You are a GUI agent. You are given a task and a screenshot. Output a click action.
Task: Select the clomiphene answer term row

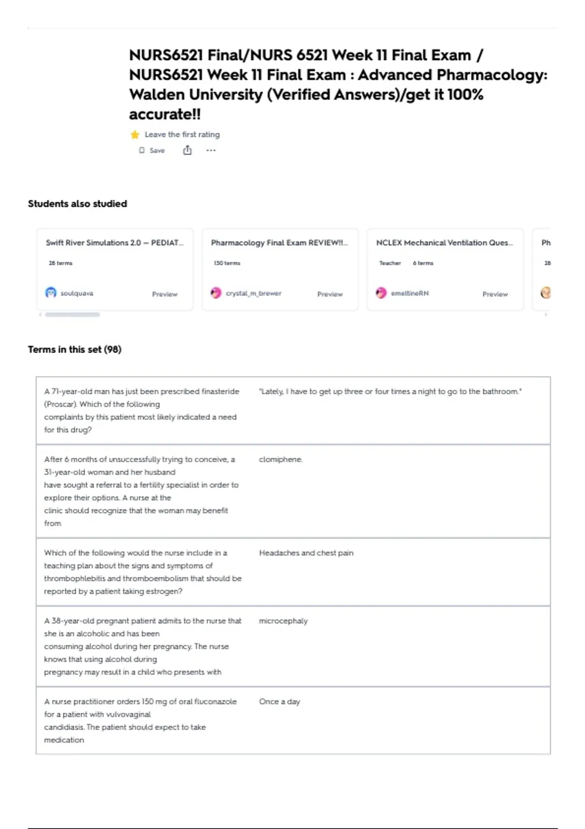click(293, 491)
